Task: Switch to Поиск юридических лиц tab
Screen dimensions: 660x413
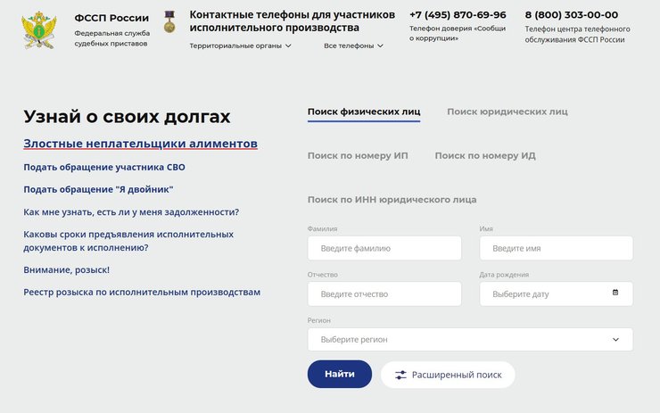Action: click(x=507, y=112)
